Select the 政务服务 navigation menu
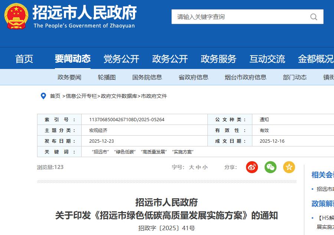The width and height of the screenshot is (334, 235). click(x=218, y=59)
